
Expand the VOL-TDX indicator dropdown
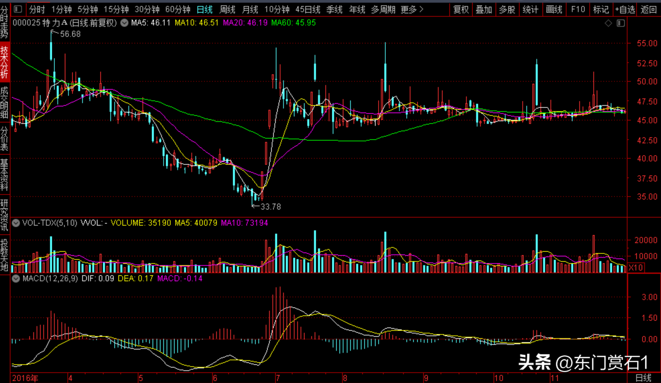tap(16, 223)
